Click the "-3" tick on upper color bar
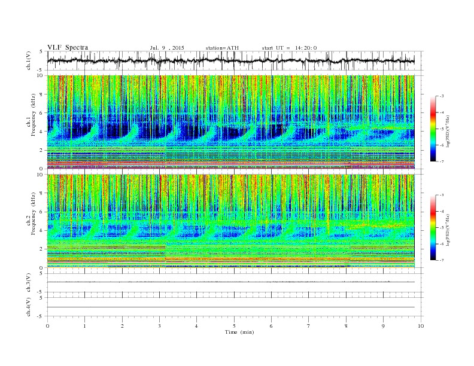474x366 pixels. [442, 96]
